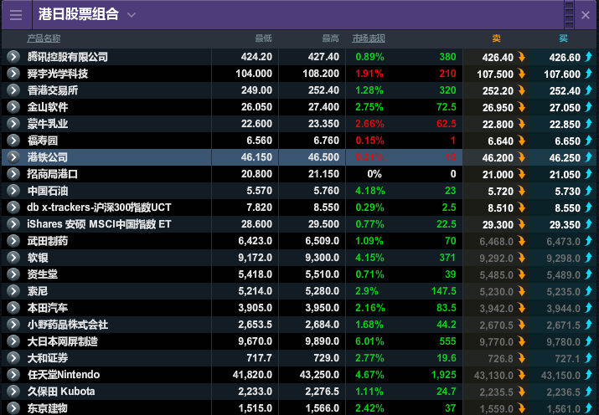Expand the db x-trackers row arrow
The width and height of the screenshot is (599, 415).
point(13,207)
